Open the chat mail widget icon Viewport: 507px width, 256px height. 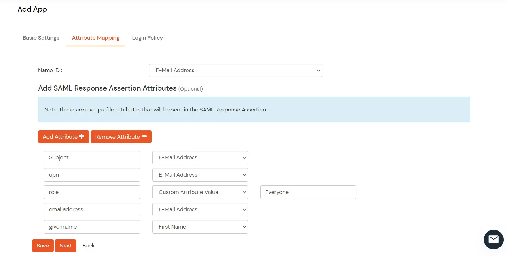click(x=493, y=240)
